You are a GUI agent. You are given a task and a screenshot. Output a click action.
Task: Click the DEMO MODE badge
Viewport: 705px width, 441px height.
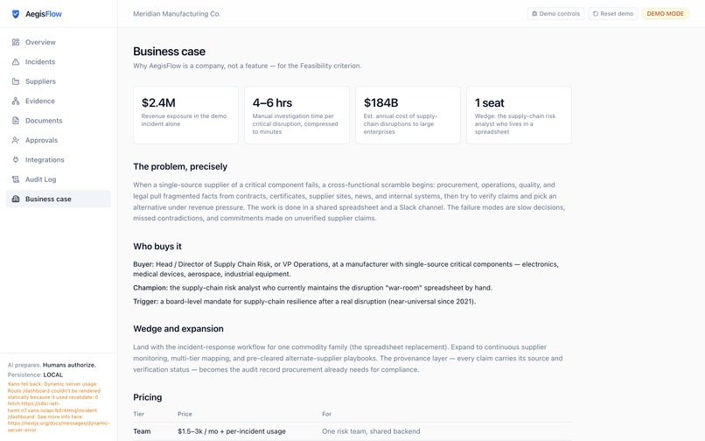[666, 13]
